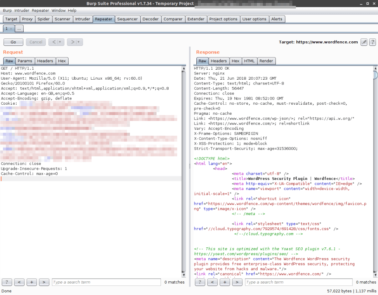Click next match arrow in response search

point(237,282)
